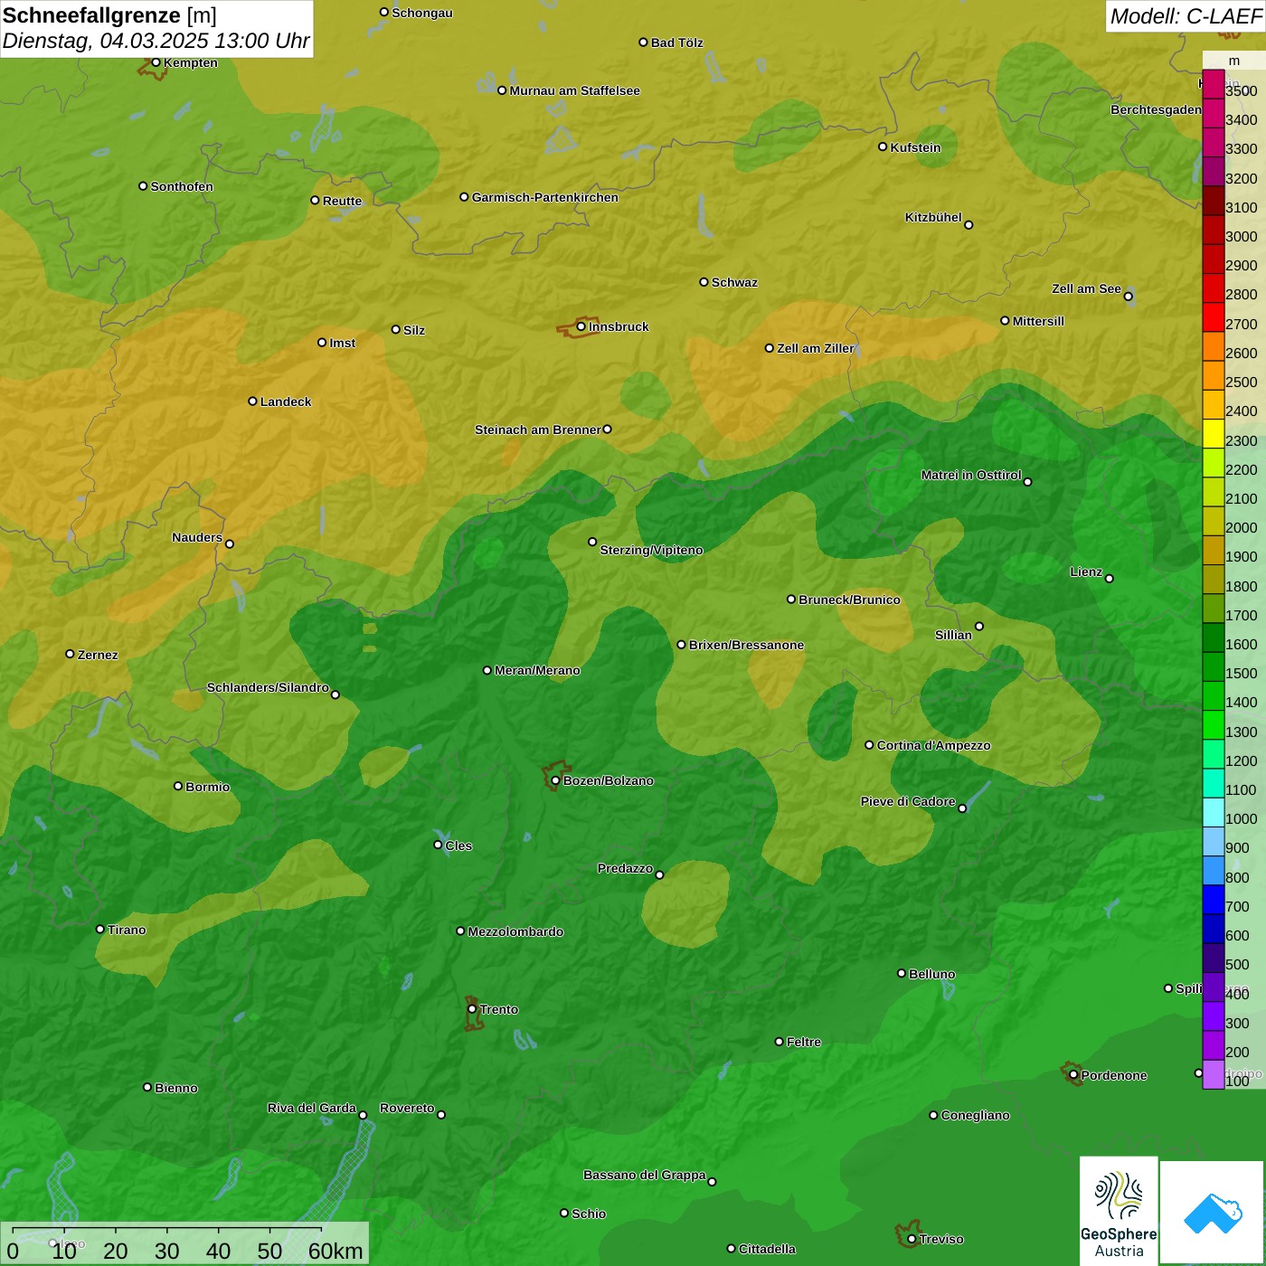1266x1266 pixels.
Task: Click the 'Reutte' label
Action: 342,201
